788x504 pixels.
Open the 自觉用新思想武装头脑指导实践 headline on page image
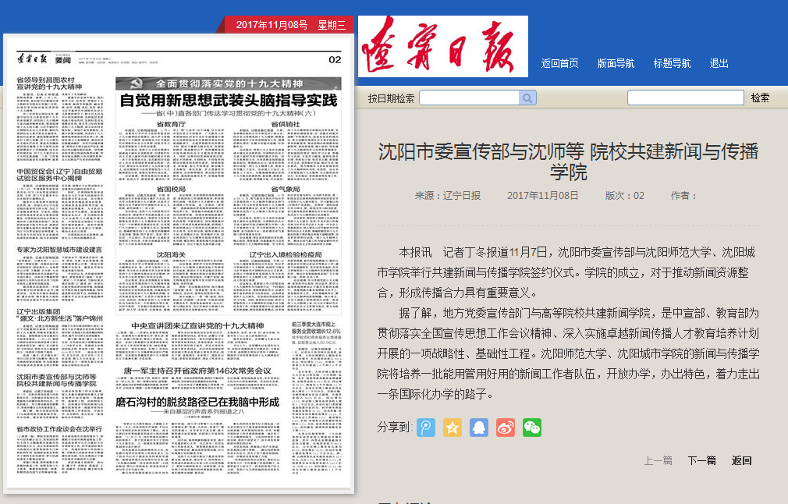click(x=228, y=101)
